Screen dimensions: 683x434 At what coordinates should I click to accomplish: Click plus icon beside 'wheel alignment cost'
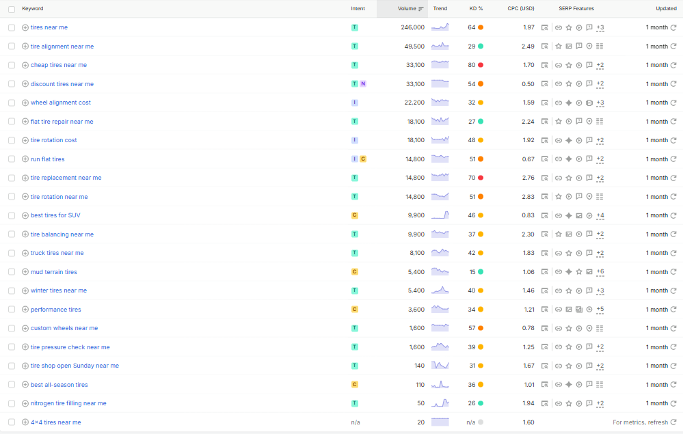point(25,103)
